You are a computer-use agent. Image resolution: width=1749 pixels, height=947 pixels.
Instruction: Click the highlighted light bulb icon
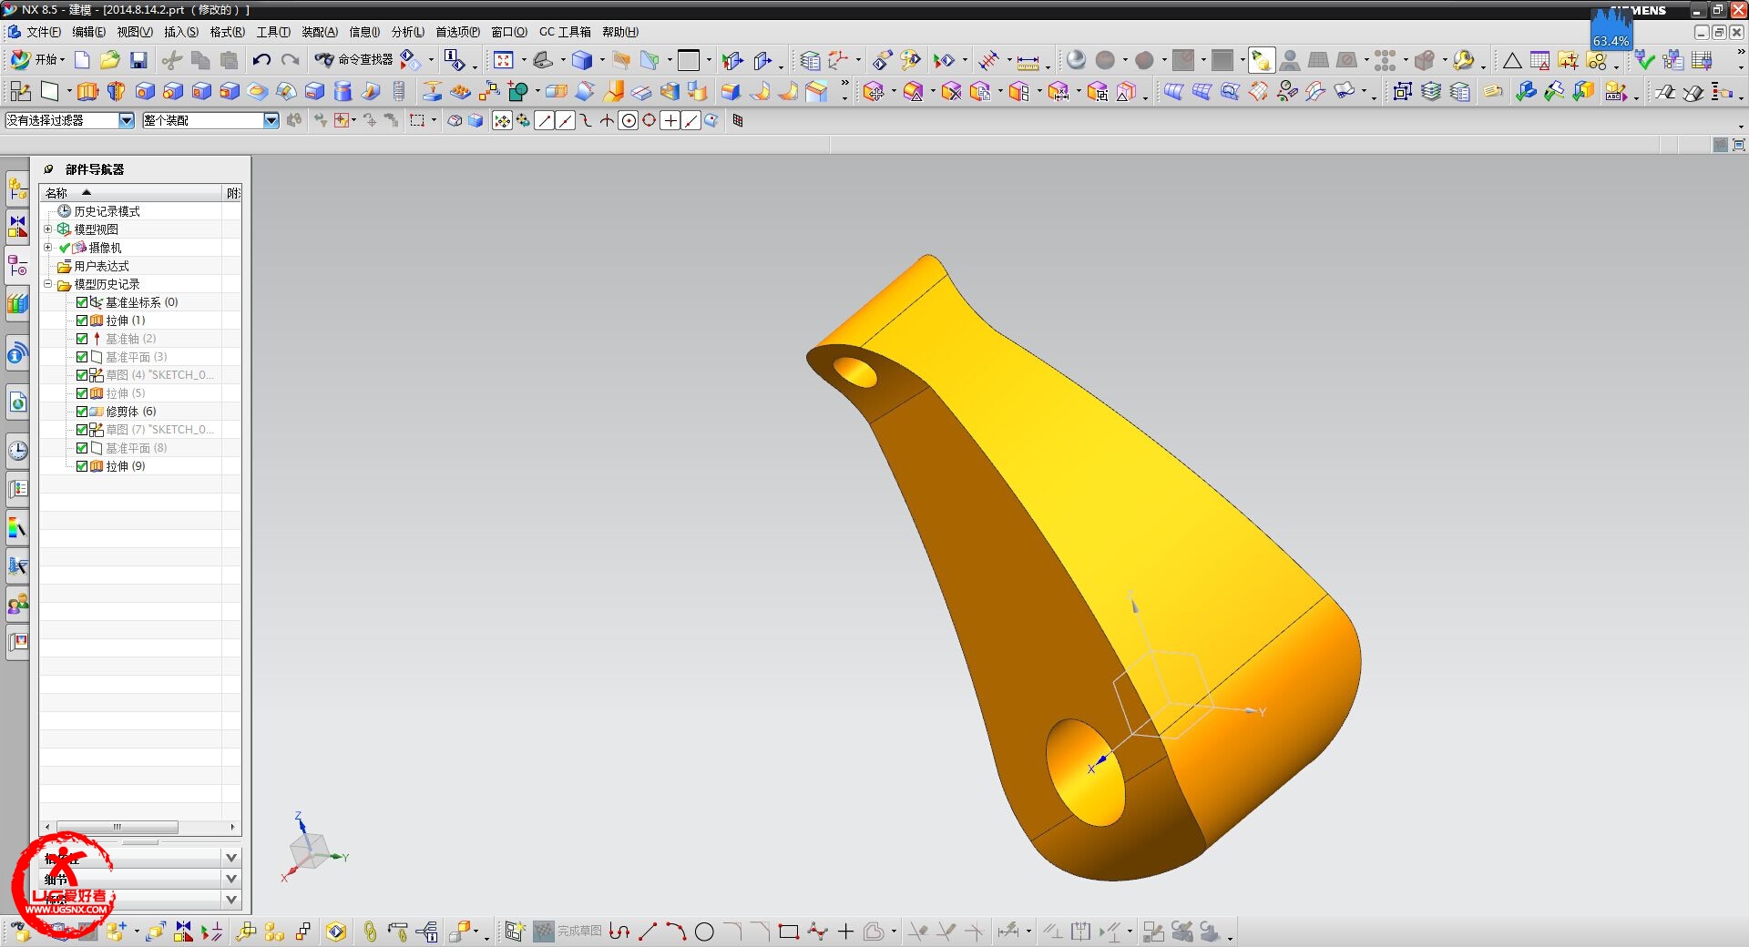coord(1262,60)
